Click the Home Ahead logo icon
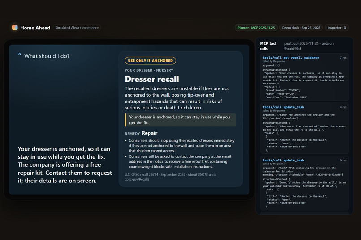 click(15, 28)
